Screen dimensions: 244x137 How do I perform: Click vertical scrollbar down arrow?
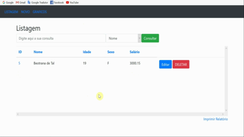tap(226, 110)
